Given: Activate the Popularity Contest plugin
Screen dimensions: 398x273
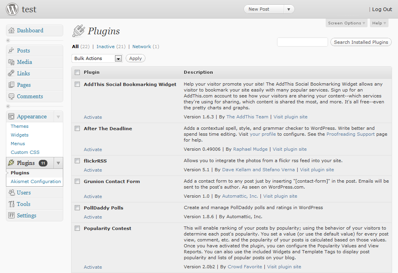Looking at the screenshot, I should click(x=93, y=267).
